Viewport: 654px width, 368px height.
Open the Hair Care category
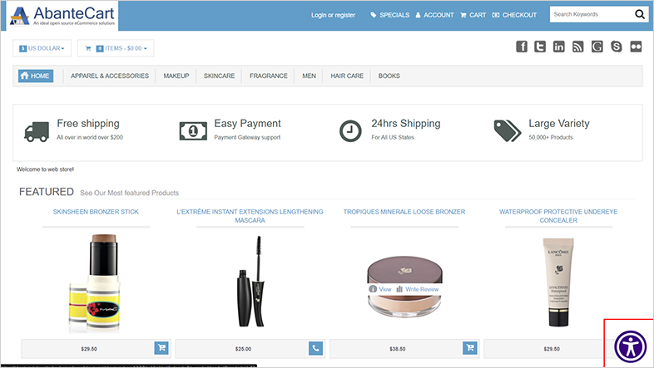[347, 76]
